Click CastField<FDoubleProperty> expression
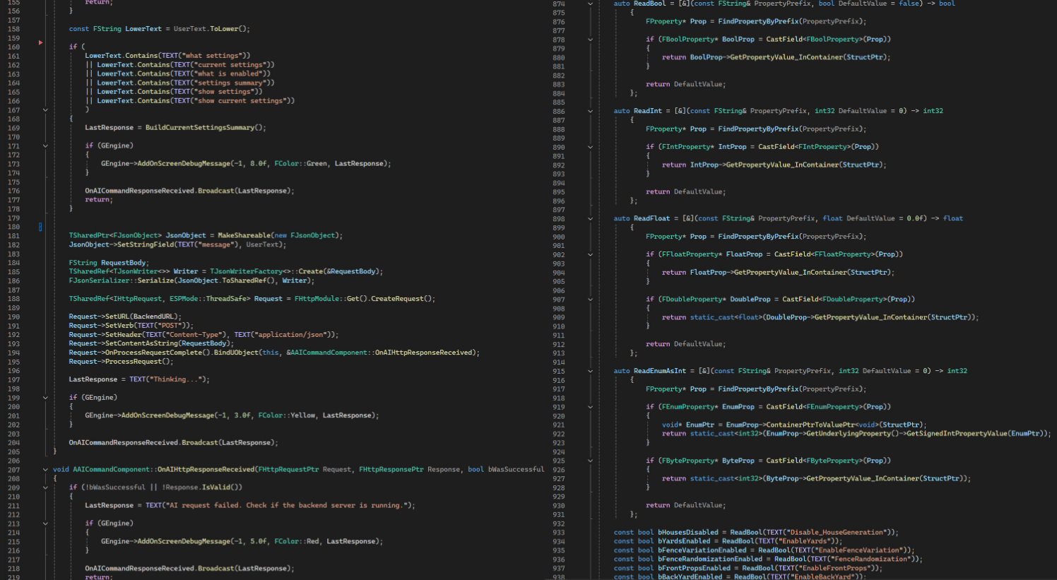The width and height of the screenshot is (1057, 580). click(x=849, y=300)
